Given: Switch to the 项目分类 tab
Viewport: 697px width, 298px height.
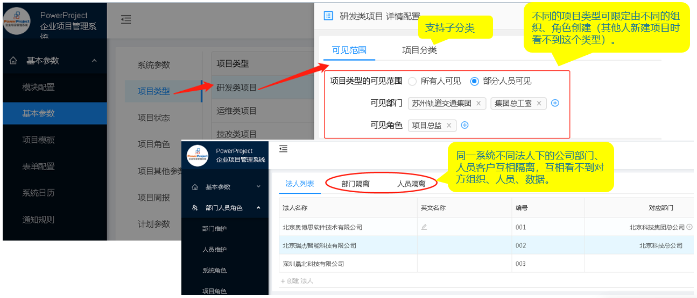Looking at the screenshot, I should [x=419, y=50].
